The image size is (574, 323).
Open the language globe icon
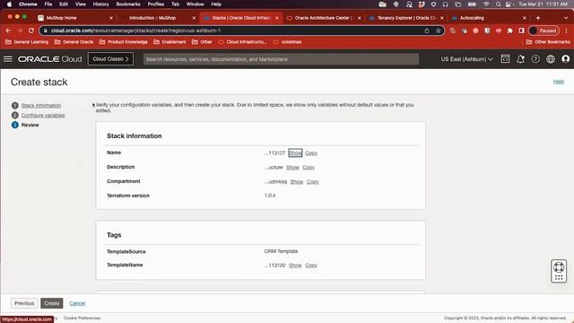point(551,59)
